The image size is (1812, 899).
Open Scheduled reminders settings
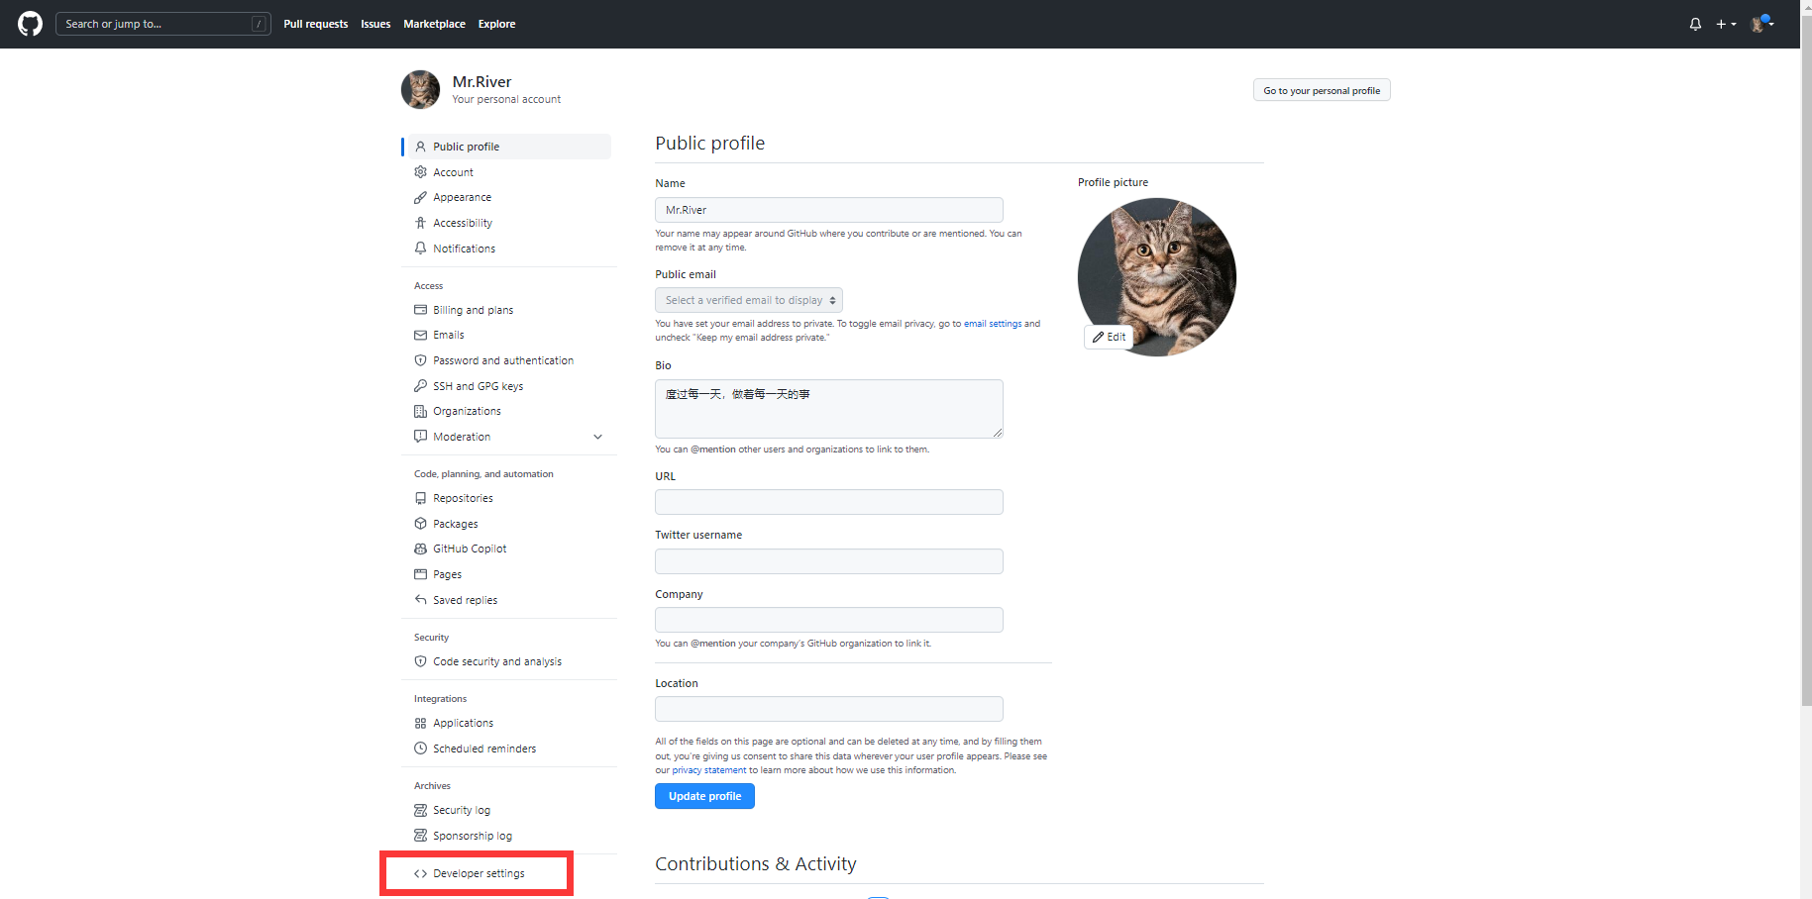click(x=484, y=749)
